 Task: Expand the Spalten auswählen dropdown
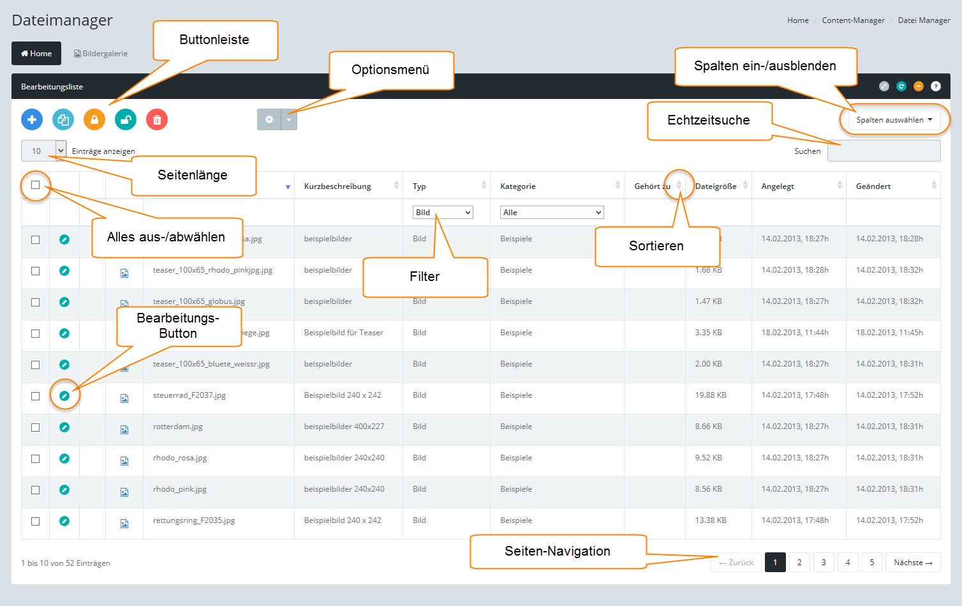(894, 119)
